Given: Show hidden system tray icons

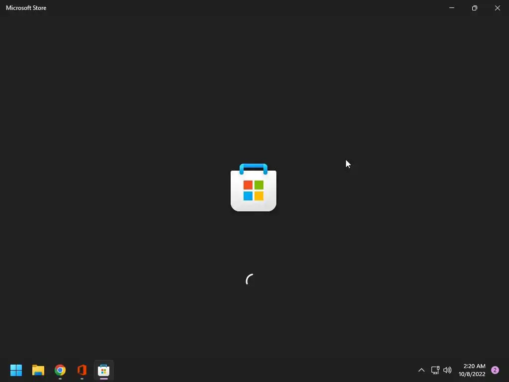Looking at the screenshot, I should 422,370.
